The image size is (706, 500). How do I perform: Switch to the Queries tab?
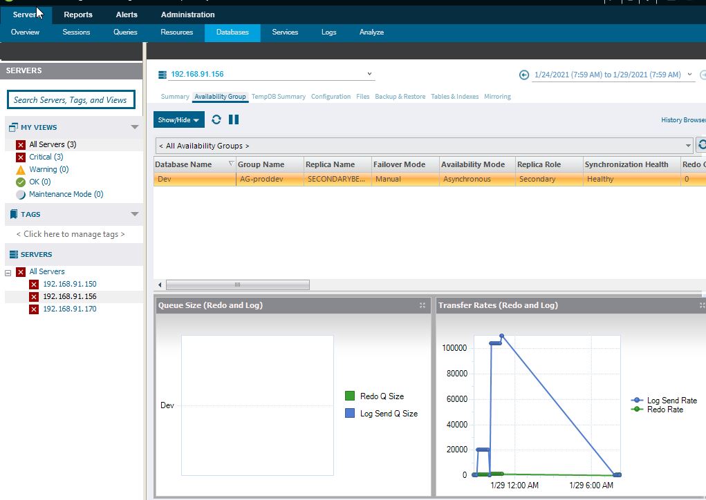point(125,32)
